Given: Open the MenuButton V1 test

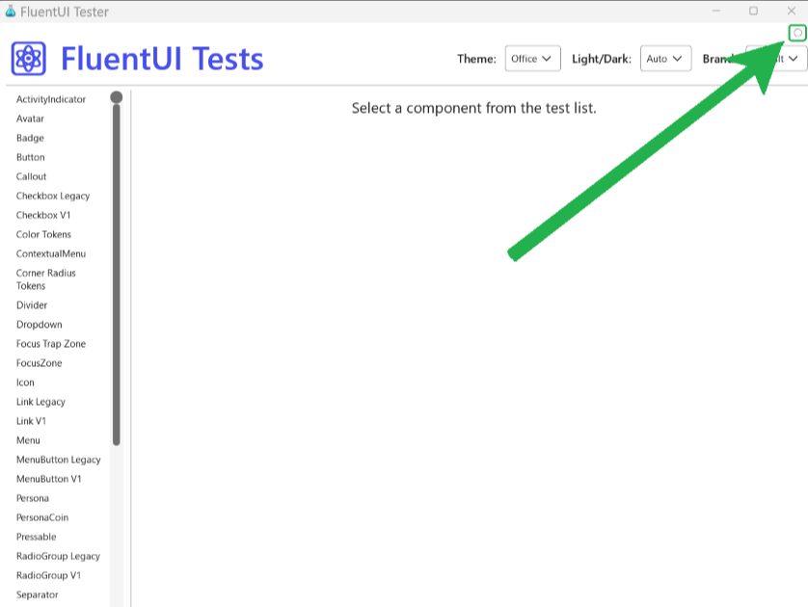Looking at the screenshot, I should (49, 479).
